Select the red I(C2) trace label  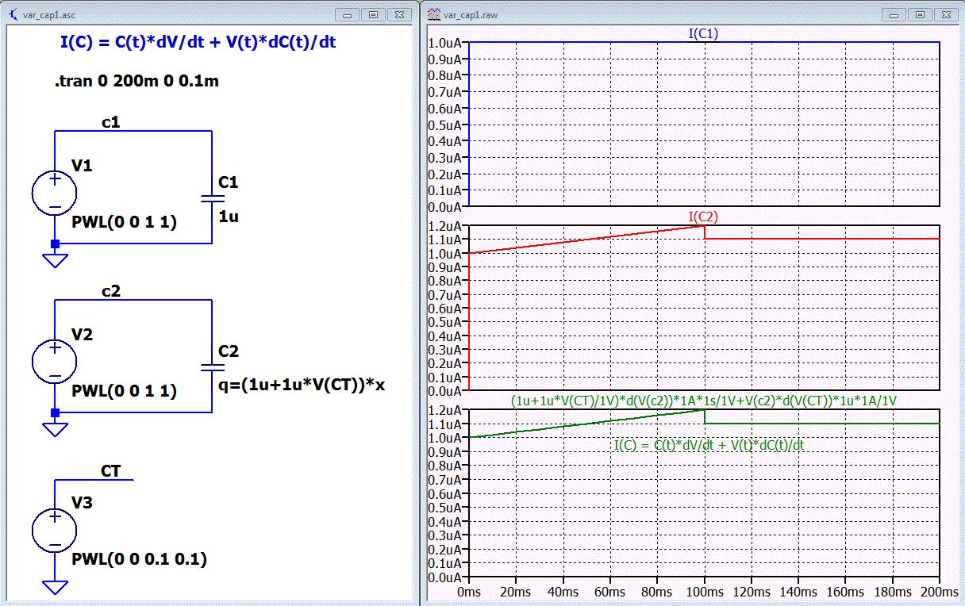tap(704, 217)
